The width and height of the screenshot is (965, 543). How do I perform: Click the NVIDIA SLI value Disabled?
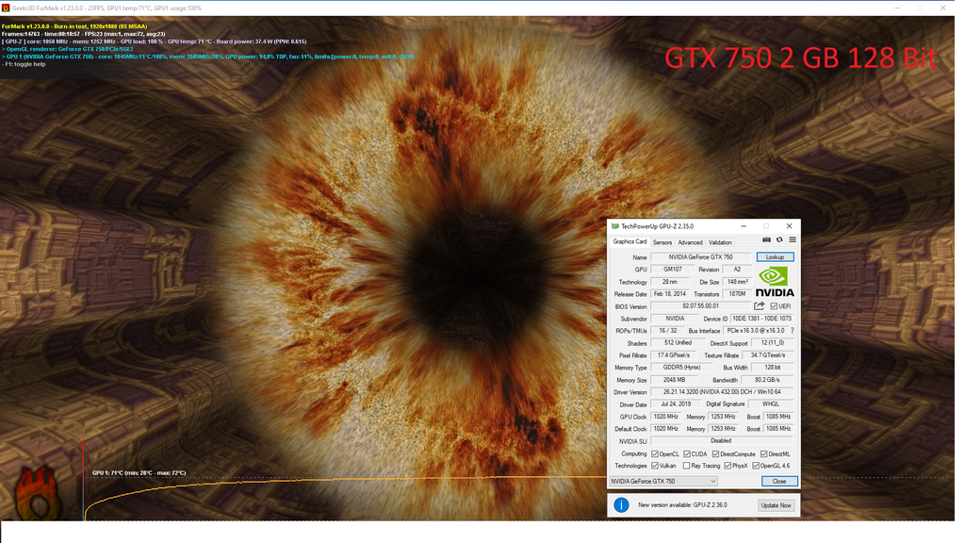point(722,441)
